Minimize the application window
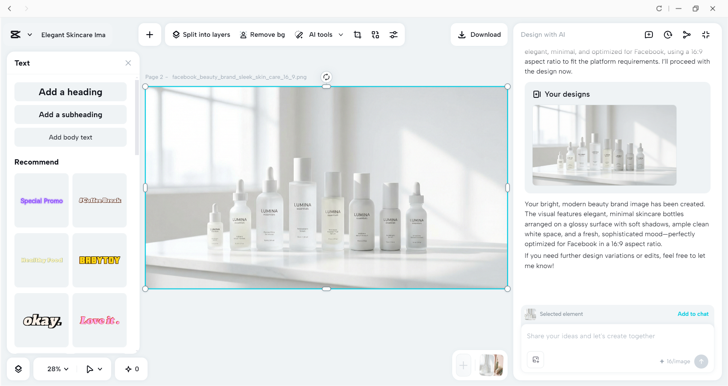 point(679,8)
